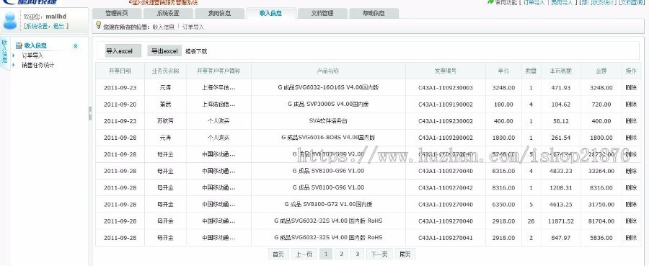Select the vertical 收入信息 side tab
The height and width of the screenshot is (266, 649).
[x=4, y=53]
